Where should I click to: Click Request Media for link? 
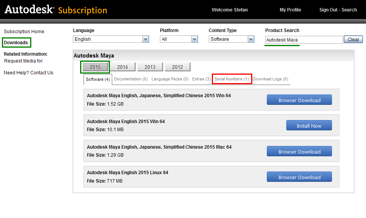click(x=24, y=61)
